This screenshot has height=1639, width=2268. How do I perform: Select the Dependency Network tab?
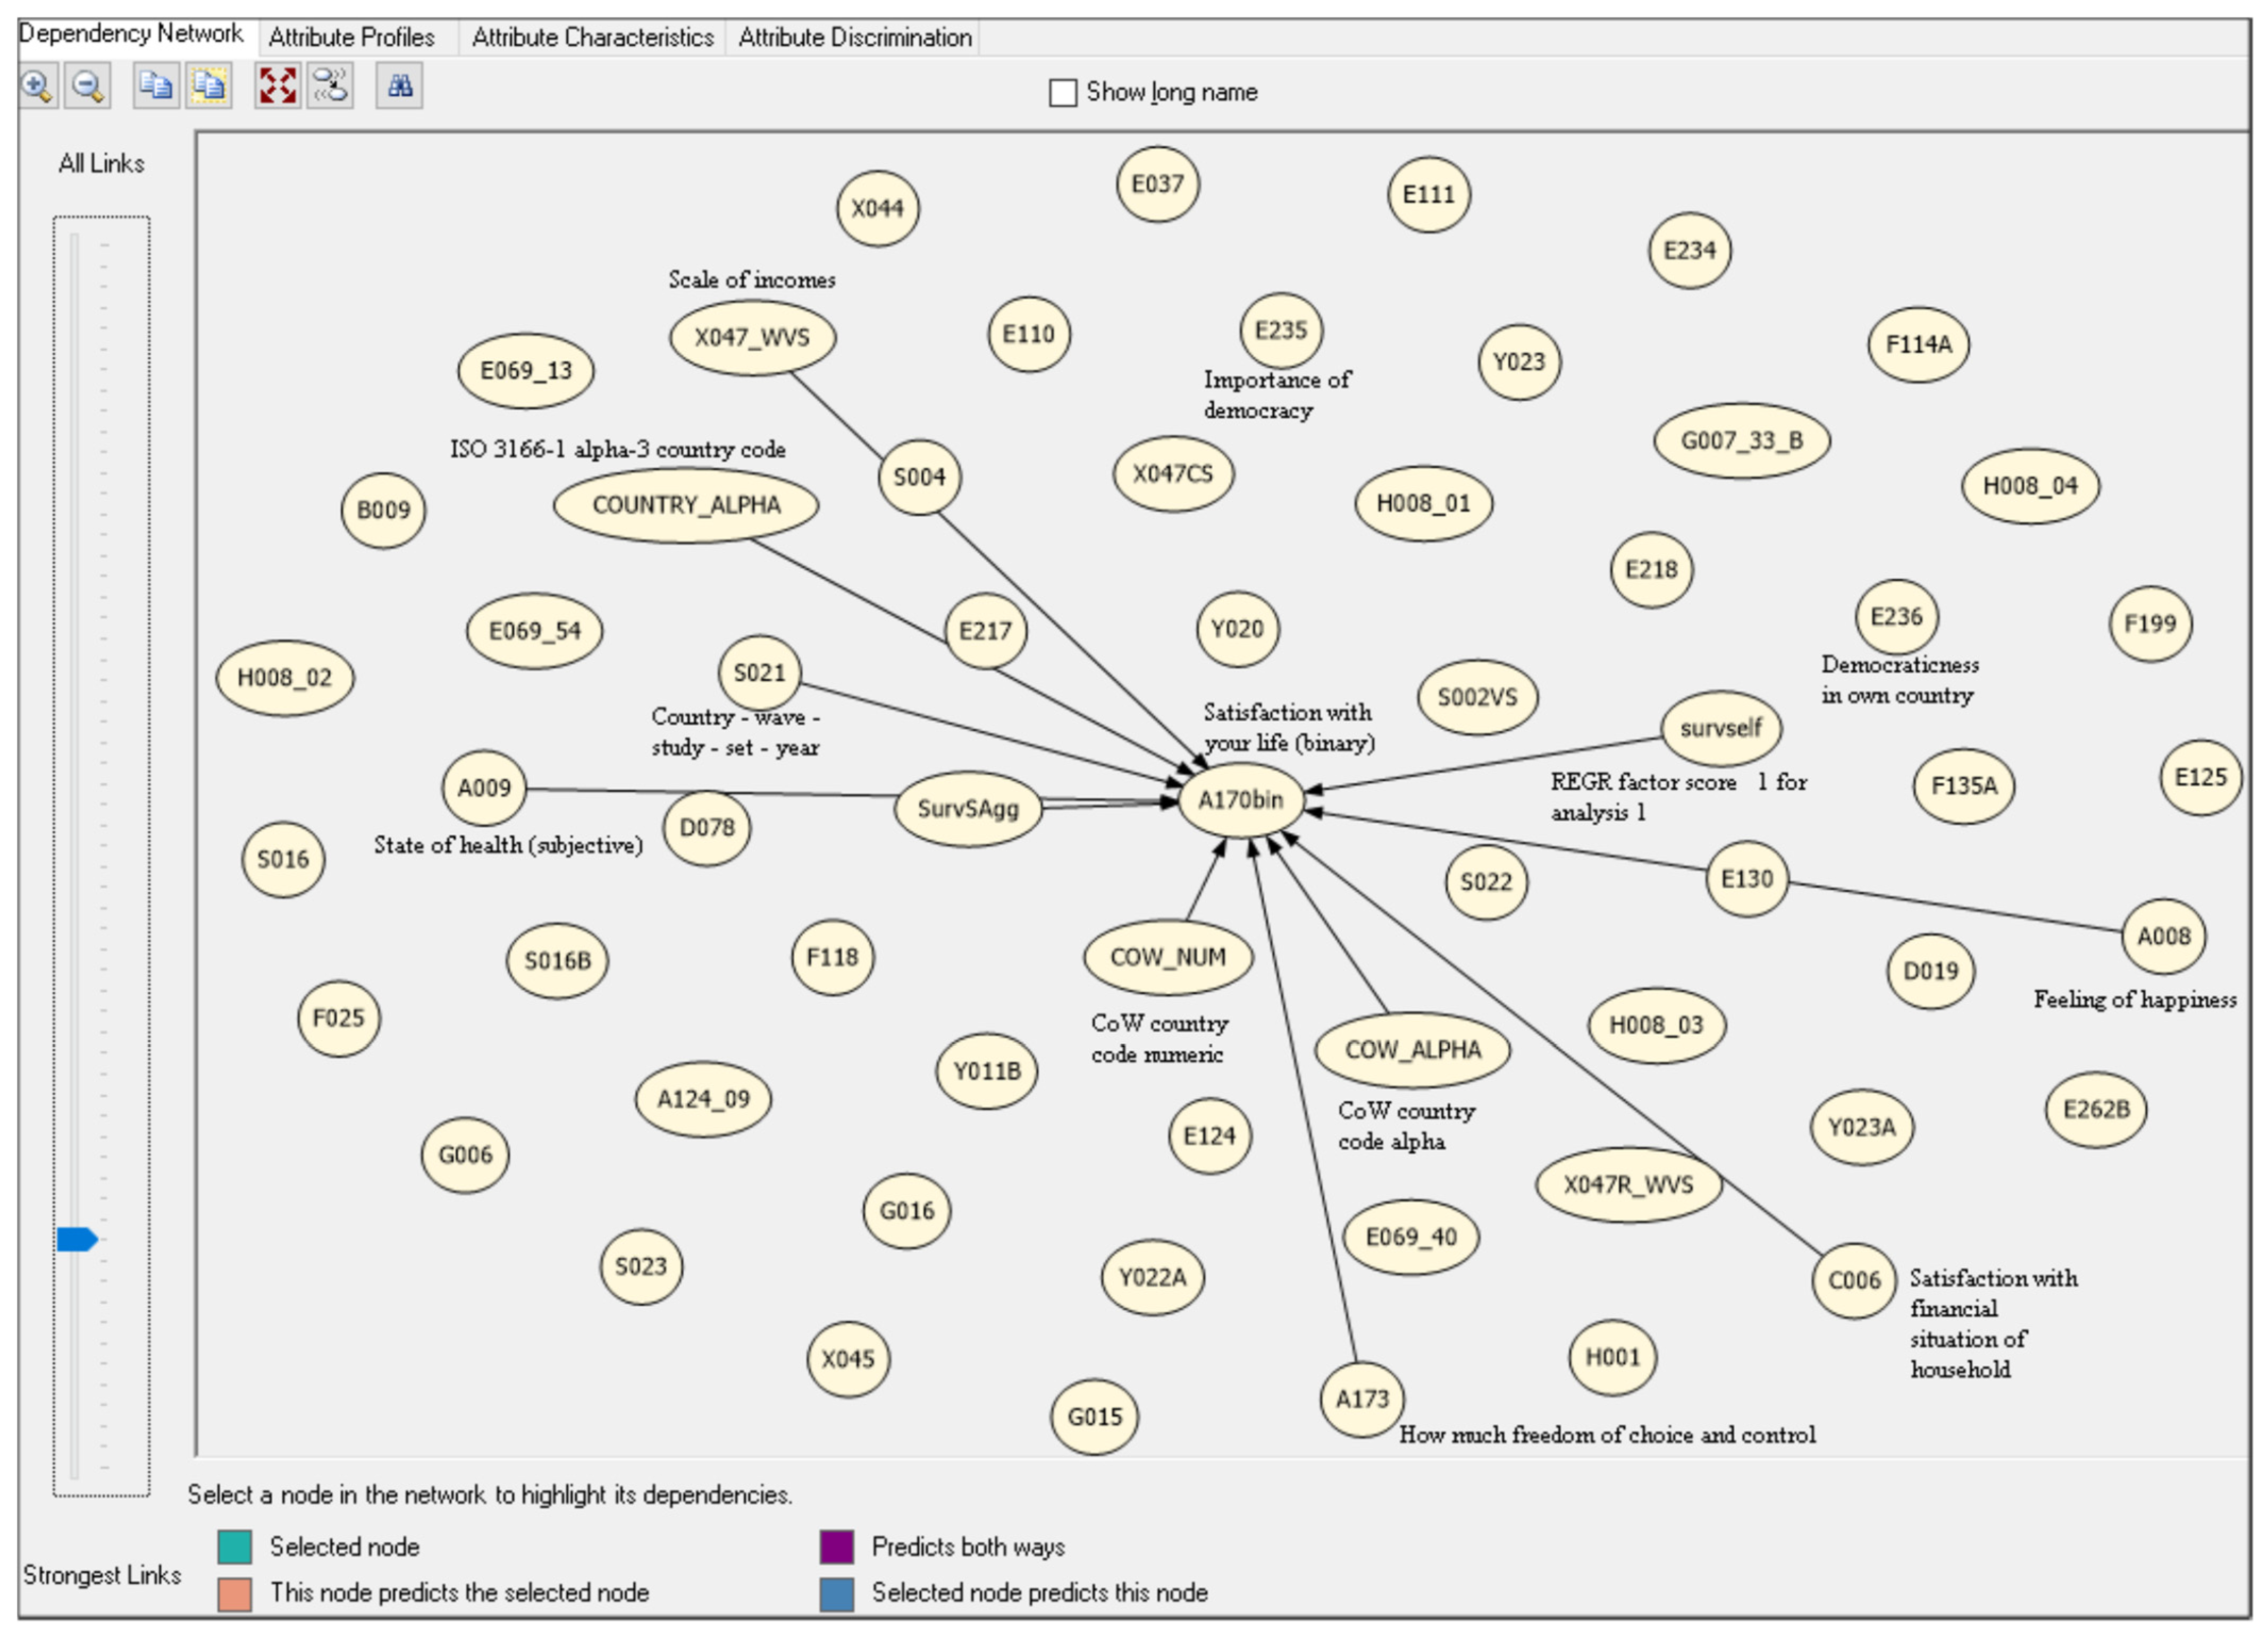[131, 34]
